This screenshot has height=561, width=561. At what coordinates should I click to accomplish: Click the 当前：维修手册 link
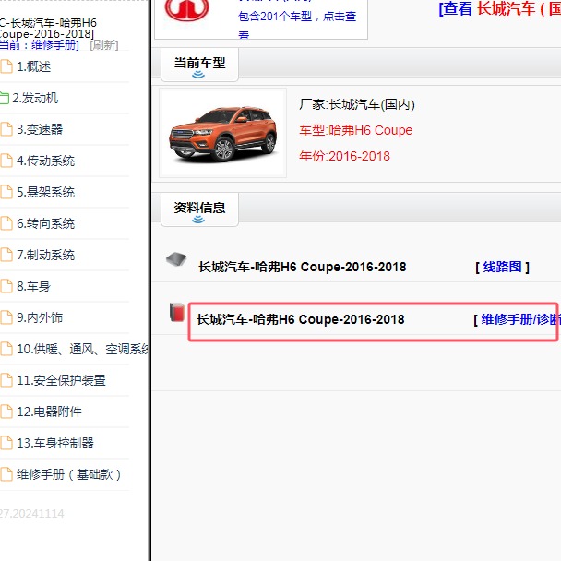click(x=40, y=45)
